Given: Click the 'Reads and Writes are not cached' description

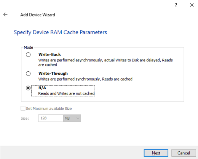Looking at the screenshot, I should point(66,93).
